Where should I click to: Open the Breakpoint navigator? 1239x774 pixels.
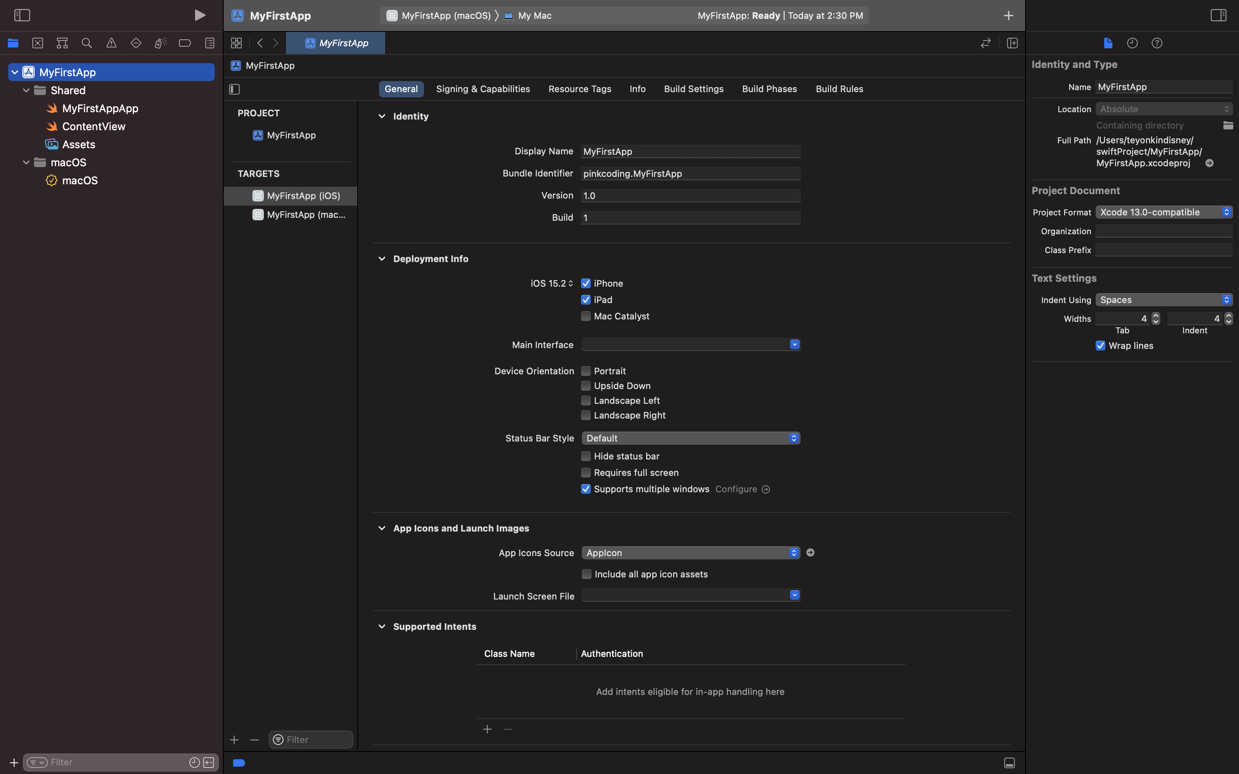[185, 43]
